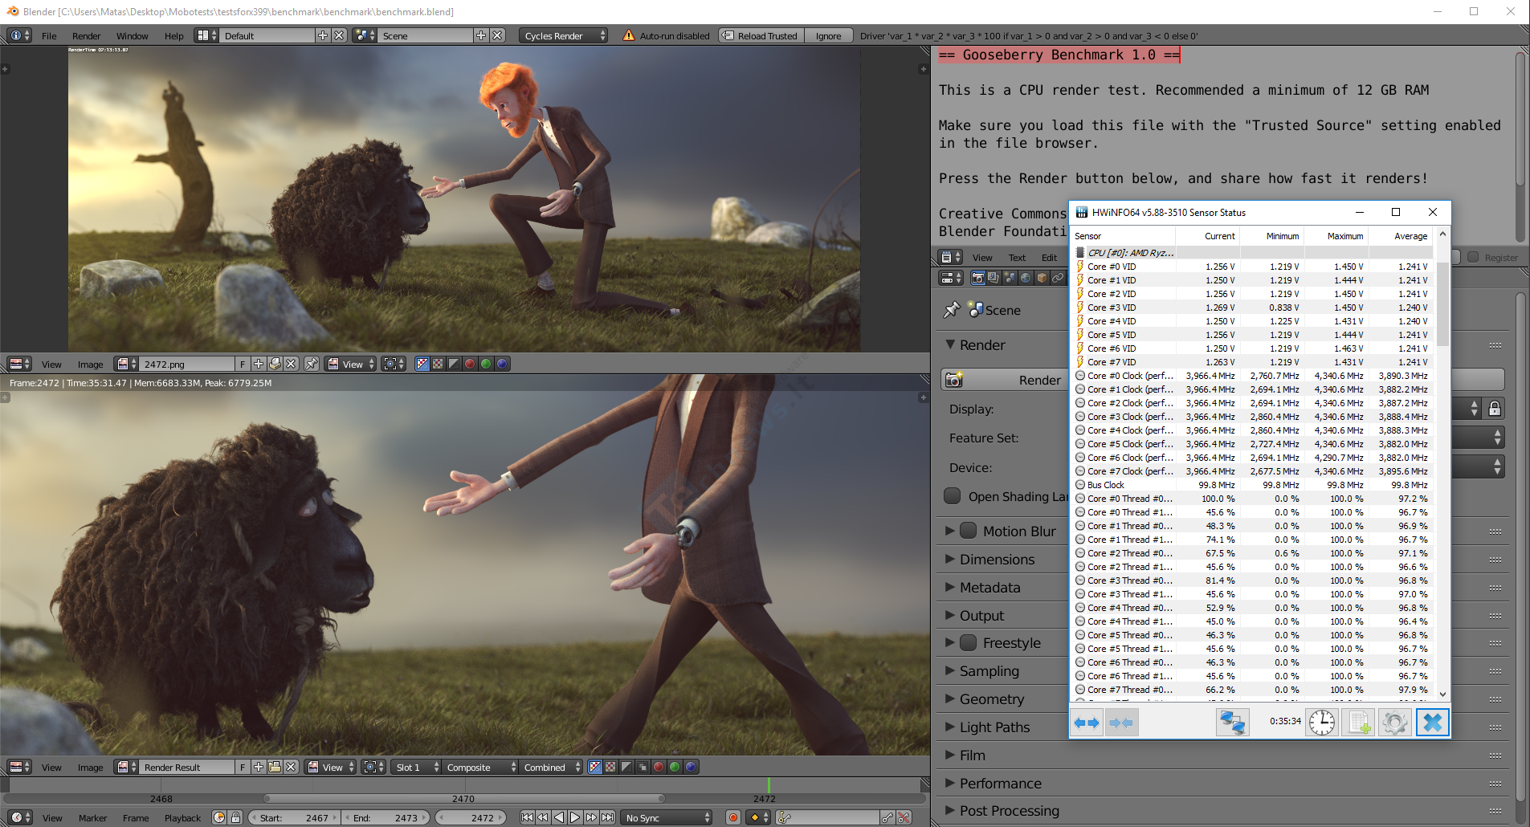Click the Reload Trusted button

[760, 36]
